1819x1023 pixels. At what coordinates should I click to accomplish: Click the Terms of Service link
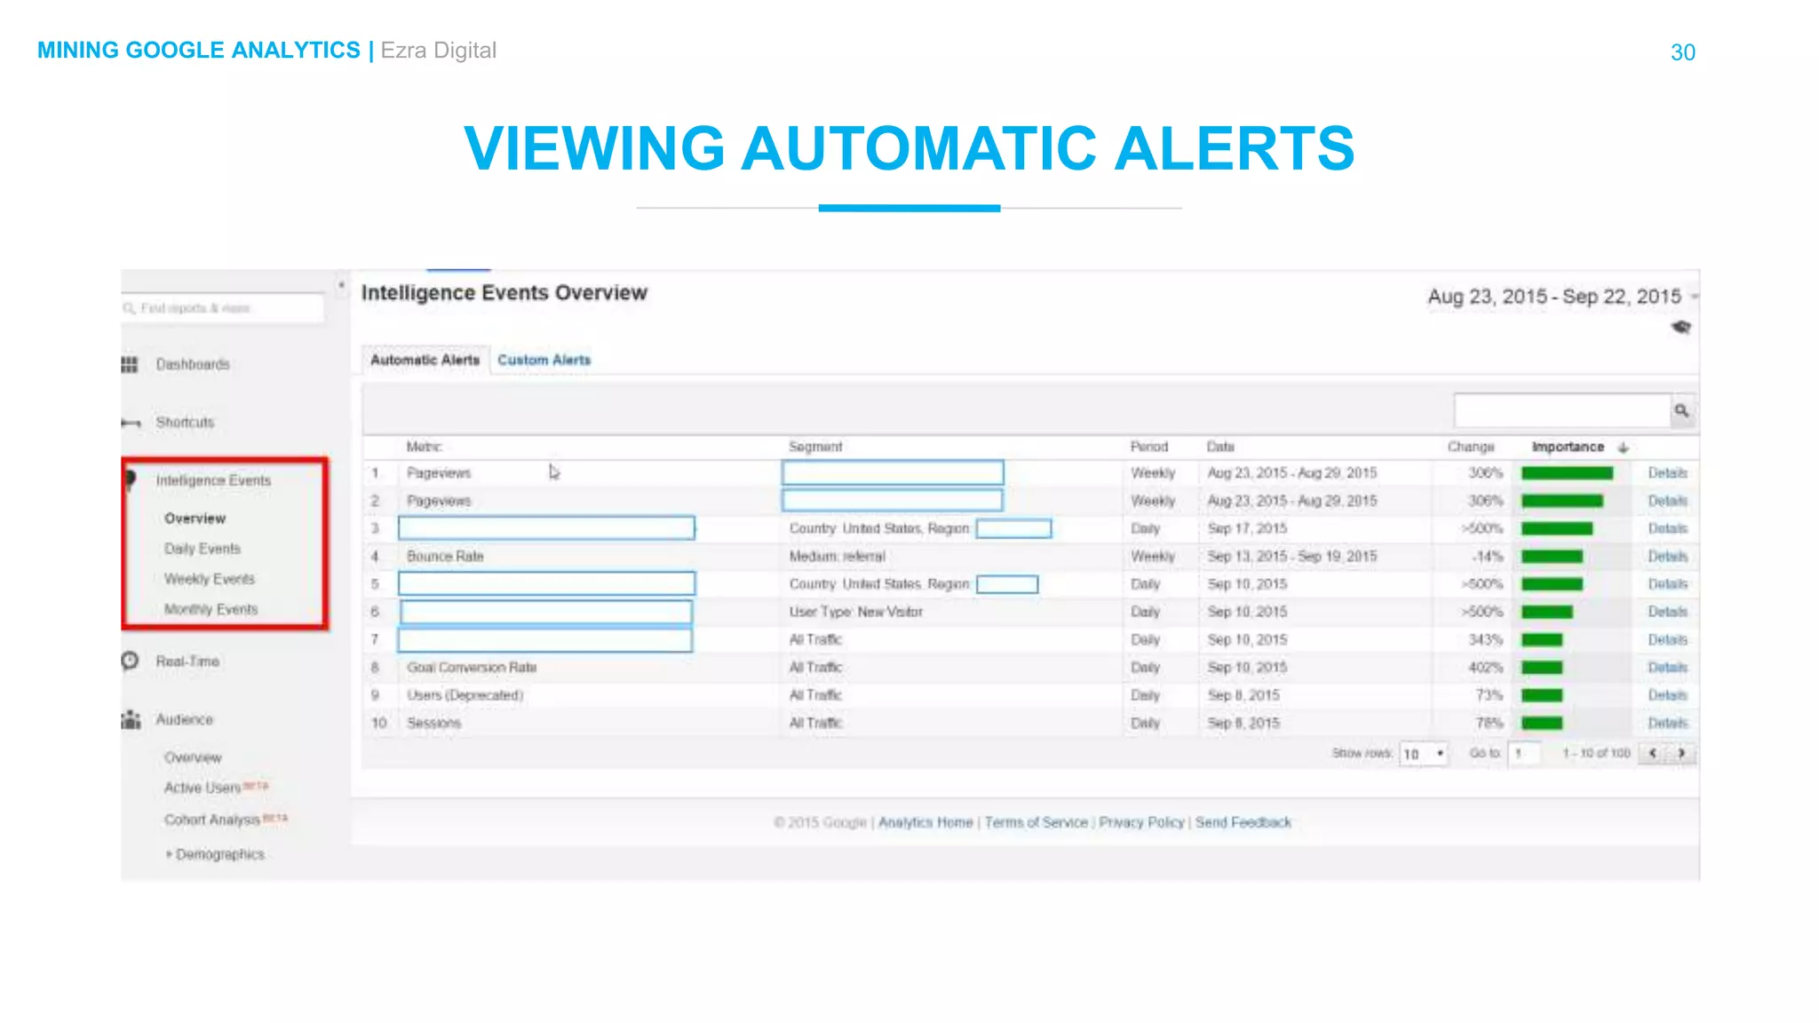click(x=1036, y=822)
